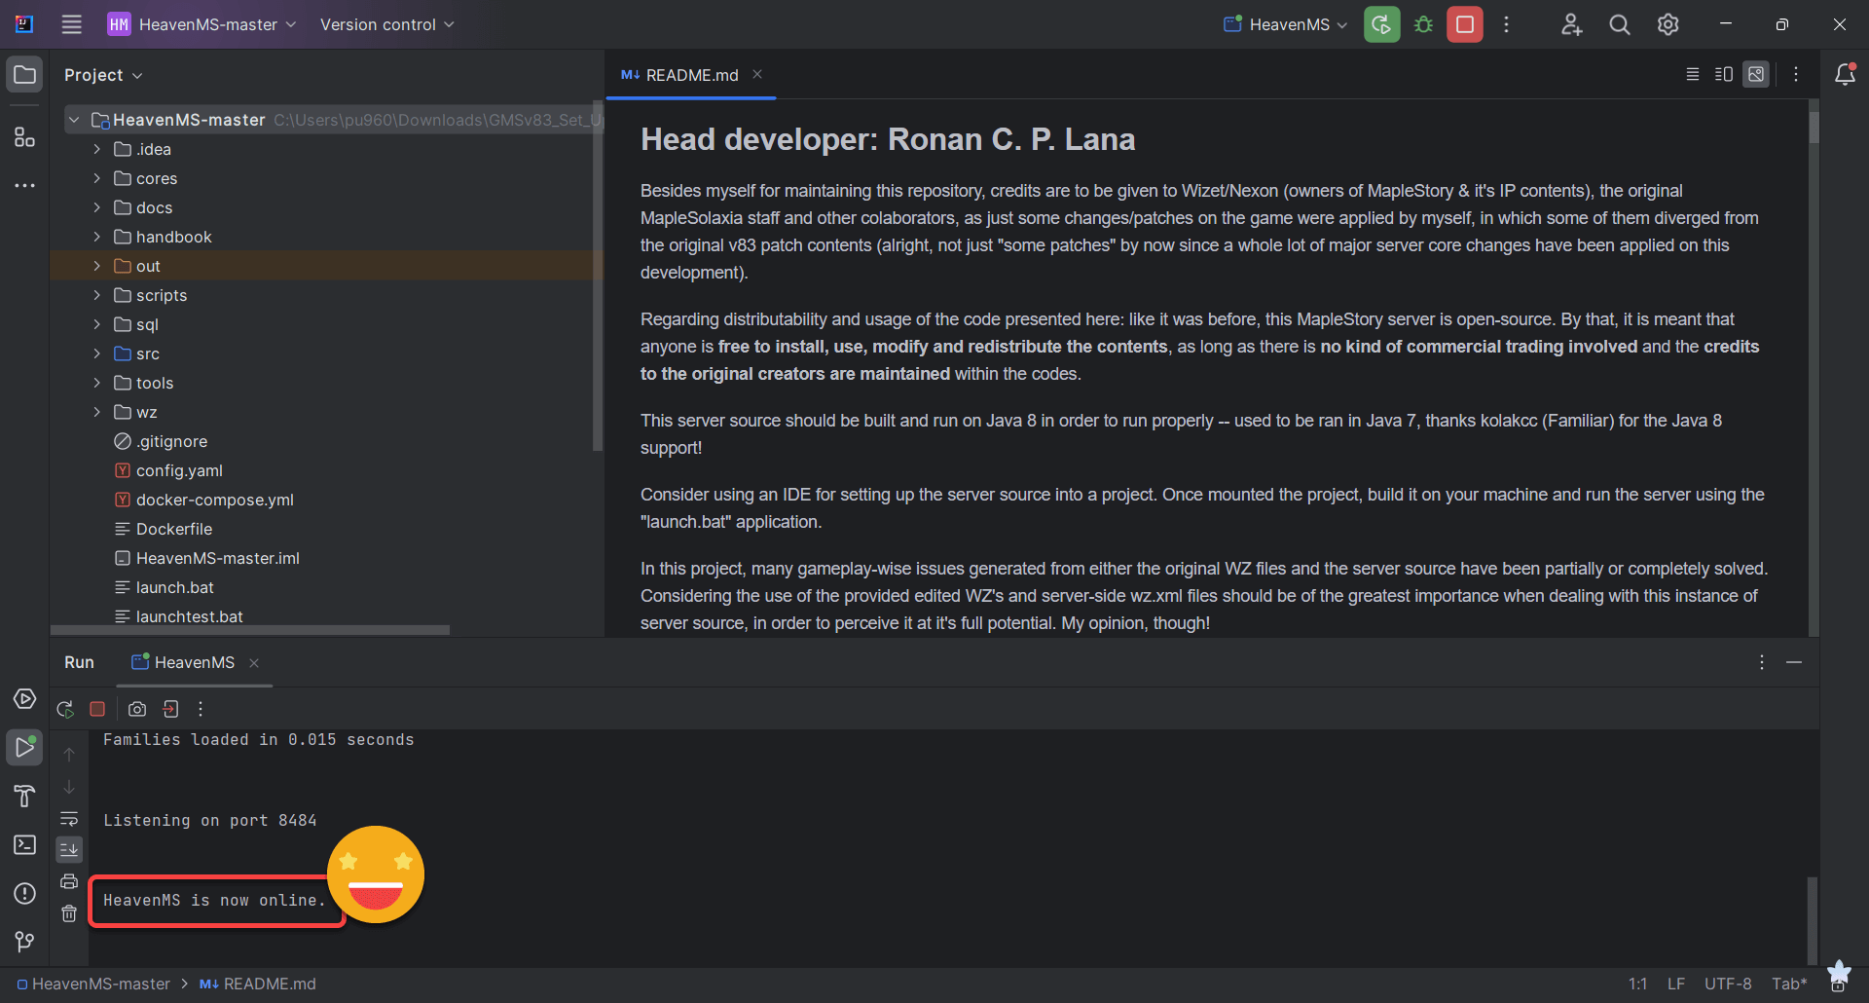The image size is (1869, 1003).
Task: Open the Structure tool window icon
Action: point(24,137)
